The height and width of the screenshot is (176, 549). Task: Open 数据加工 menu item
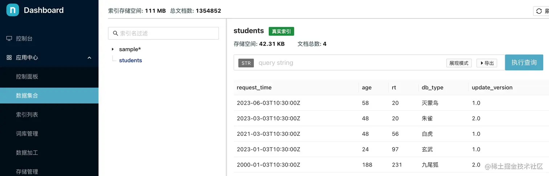(27, 152)
